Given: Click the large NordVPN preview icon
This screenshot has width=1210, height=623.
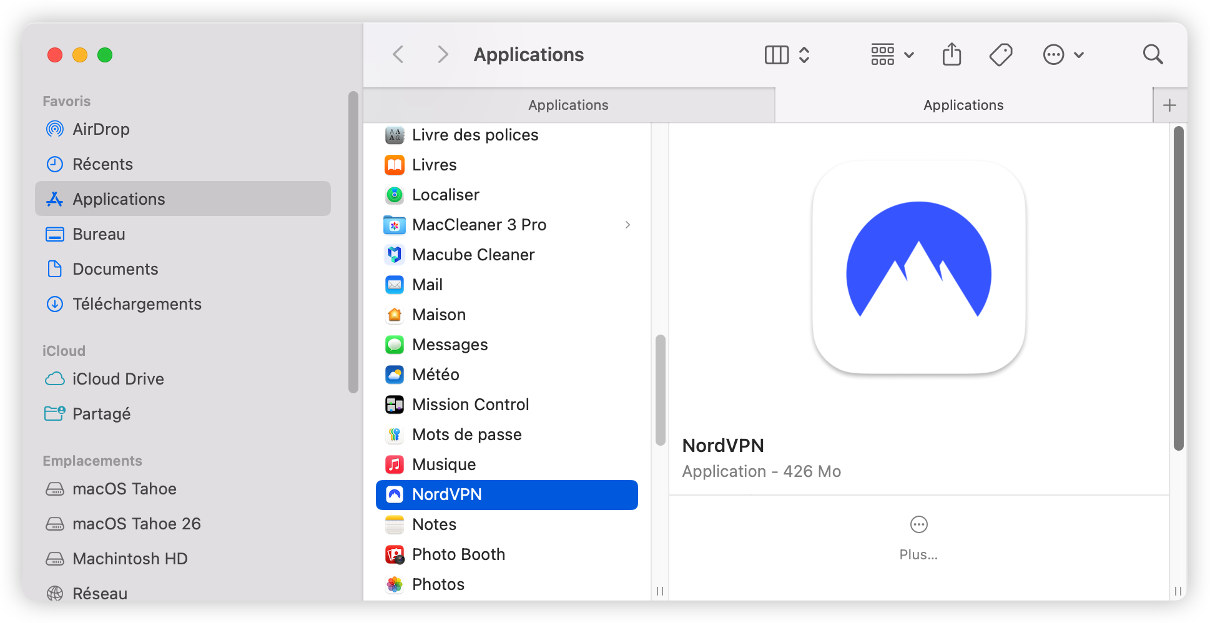Looking at the screenshot, I should pos(918,267).
